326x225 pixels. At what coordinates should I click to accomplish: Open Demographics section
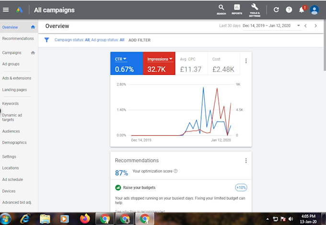(14, 142)
